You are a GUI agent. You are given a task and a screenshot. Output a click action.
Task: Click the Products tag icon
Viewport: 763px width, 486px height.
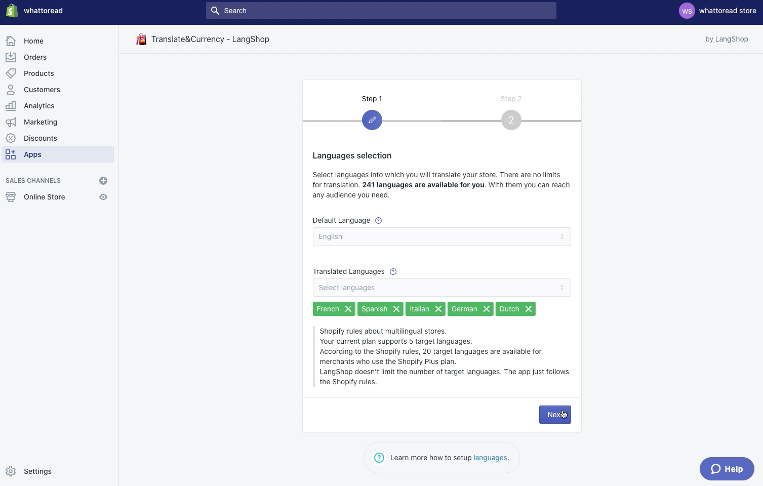click(11, 73)
